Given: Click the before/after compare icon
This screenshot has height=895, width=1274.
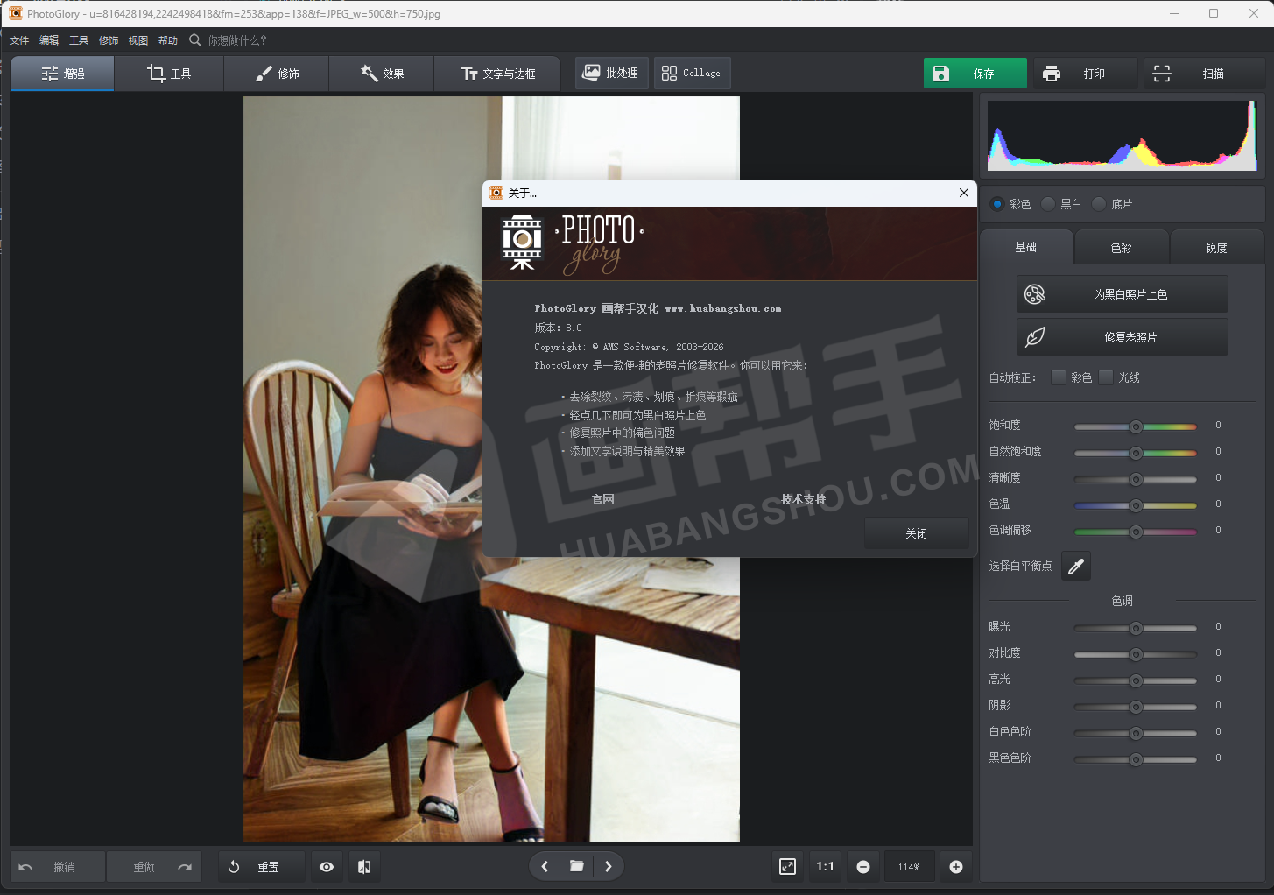Looking at the screenshot, I should (x=364, y=867).
